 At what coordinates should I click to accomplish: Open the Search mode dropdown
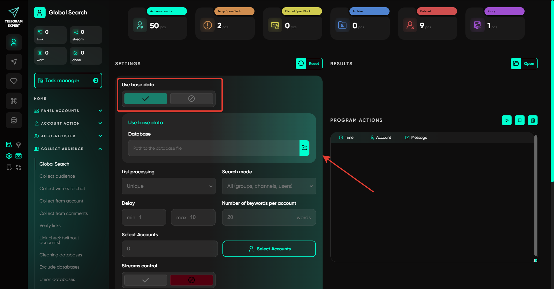269,186
